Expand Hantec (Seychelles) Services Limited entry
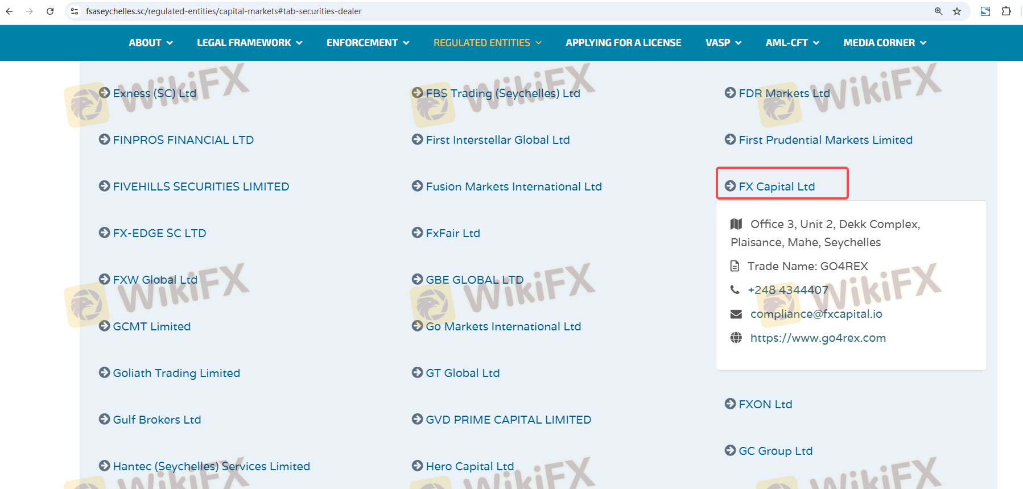Image resolution: width=1023 pixels, height=489 pixels. click(205, 466)
